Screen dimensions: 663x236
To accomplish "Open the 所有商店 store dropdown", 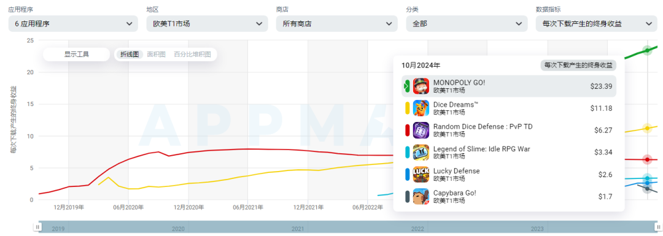I will (x=336, y=24).
